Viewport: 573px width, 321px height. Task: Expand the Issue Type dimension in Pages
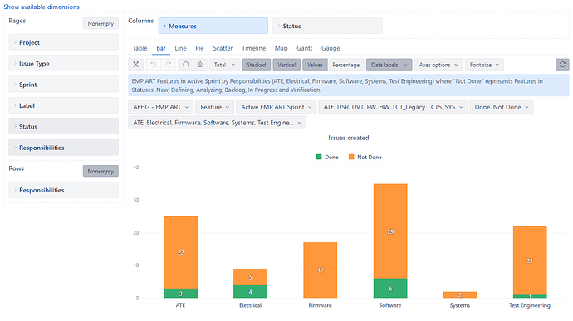point(64,64)
